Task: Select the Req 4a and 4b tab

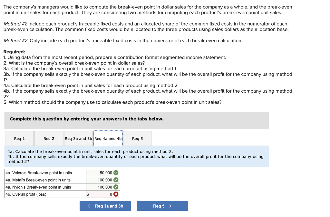Action: pyautogui.click(x=108, y=138)
